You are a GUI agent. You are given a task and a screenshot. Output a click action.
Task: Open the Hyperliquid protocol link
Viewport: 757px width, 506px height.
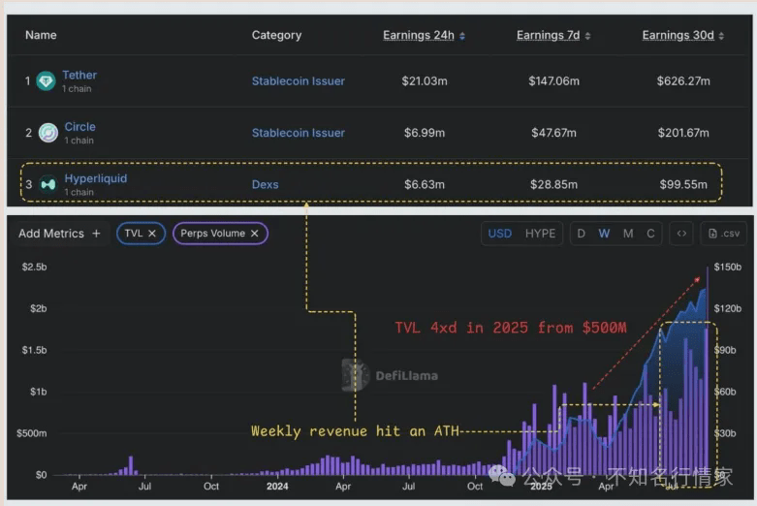point(96,178)
